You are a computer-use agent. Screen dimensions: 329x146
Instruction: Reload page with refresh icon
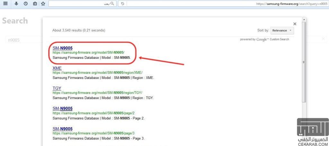[x=122, y=4]
